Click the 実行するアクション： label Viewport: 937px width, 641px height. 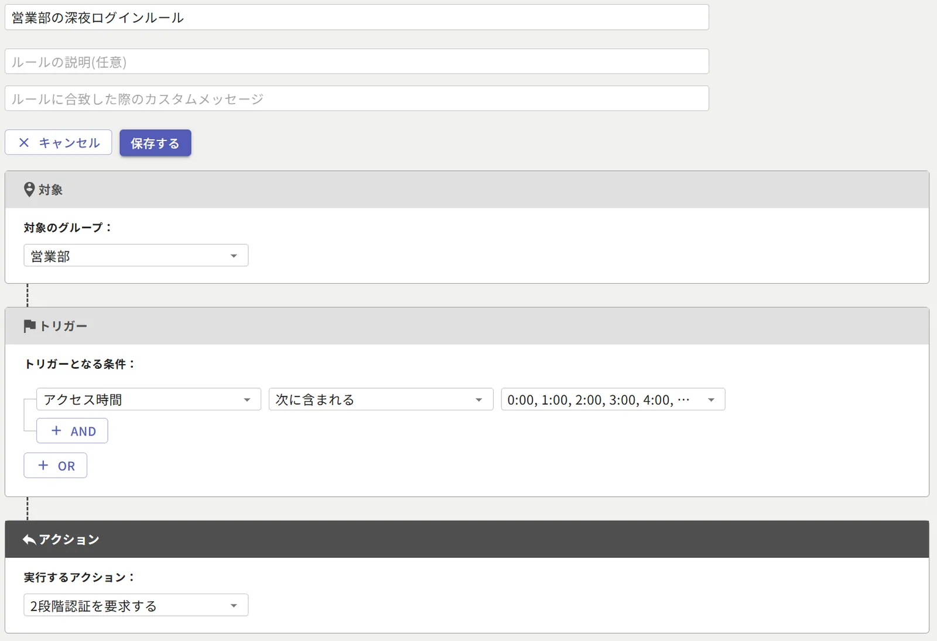[x=80, y=577]
